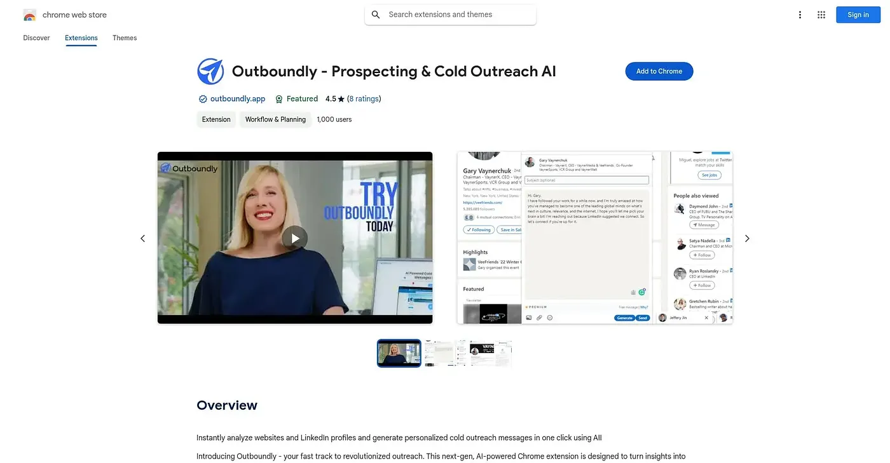Click the 1,000 users text
The height and width of the screenshot is (463, 890).
tap(334, 119)
